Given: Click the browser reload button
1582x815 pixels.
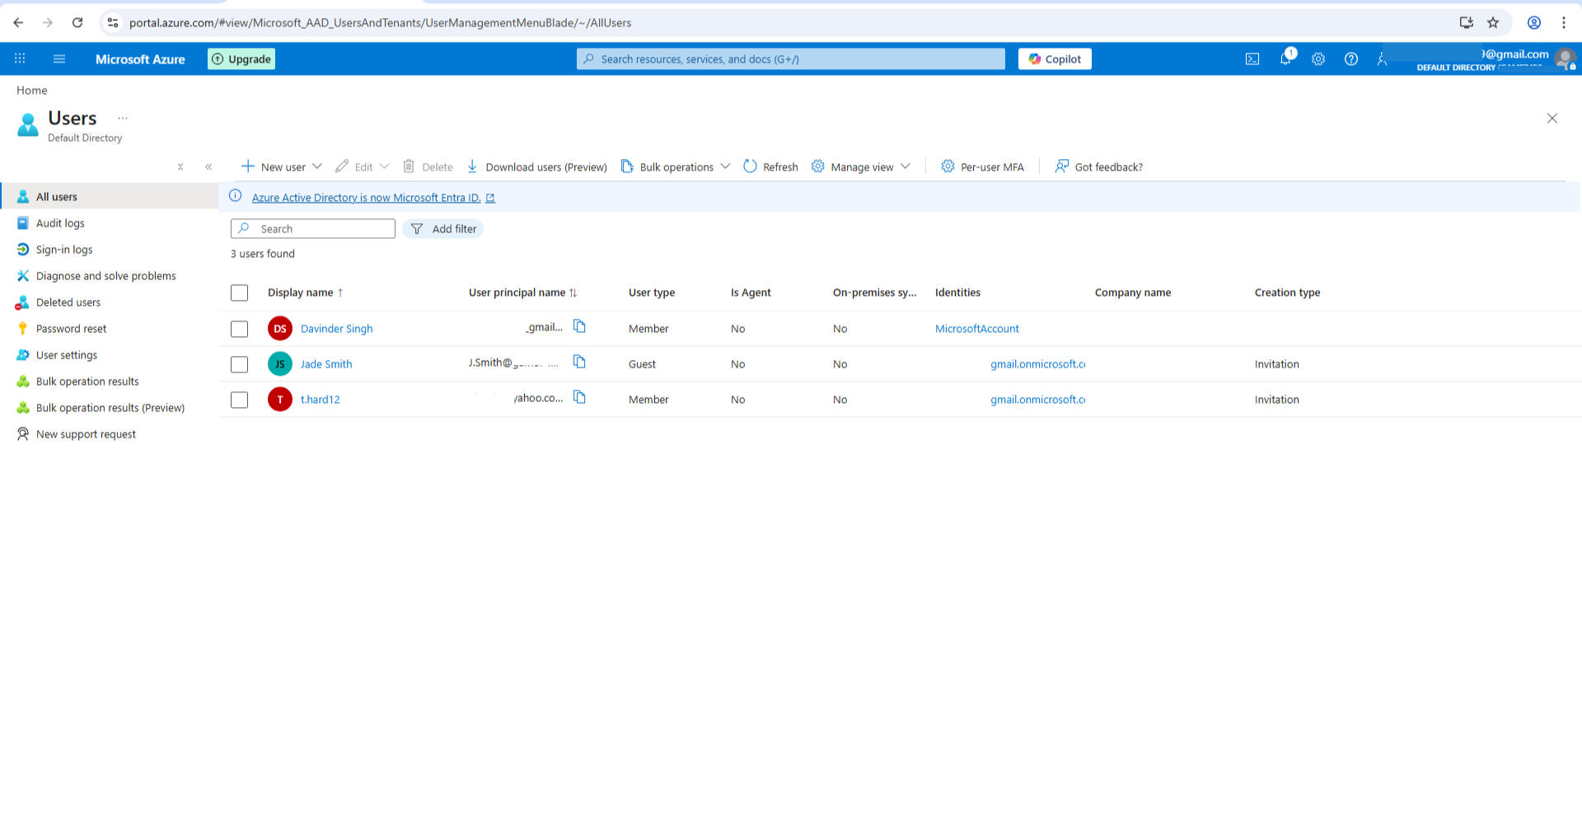Looking at the screenshot, I should pyautogui.click(x=77, y=22).
